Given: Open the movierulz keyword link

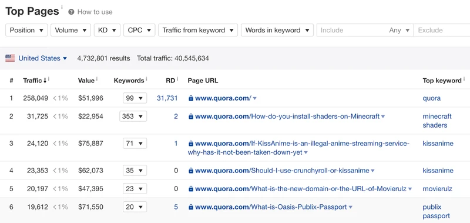Looking at the screenshot, I should (437, 189).
